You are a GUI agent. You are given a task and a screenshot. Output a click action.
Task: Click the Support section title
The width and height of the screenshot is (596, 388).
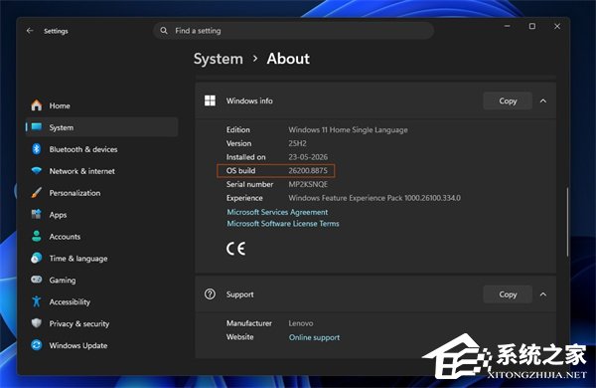[239, 294]
